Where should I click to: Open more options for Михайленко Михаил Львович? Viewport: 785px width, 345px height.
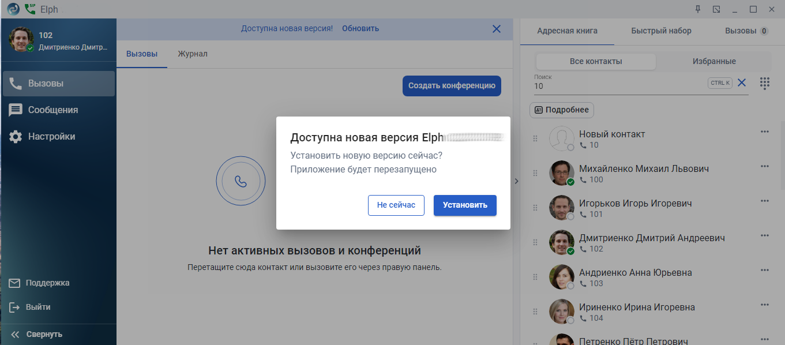click(765, 167)
